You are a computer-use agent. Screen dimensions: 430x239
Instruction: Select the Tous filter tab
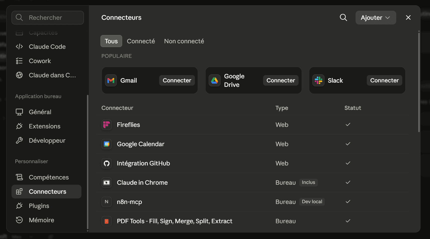click(x=111, y=41)
